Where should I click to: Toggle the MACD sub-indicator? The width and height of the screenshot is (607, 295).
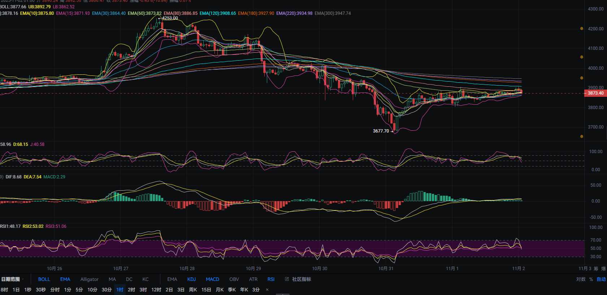pyautogui.click(x=212, y=279)
